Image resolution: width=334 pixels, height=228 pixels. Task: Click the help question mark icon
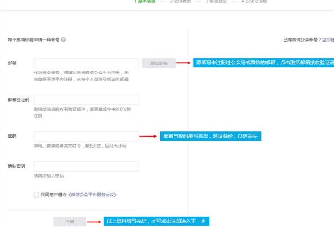coord(63,40)
